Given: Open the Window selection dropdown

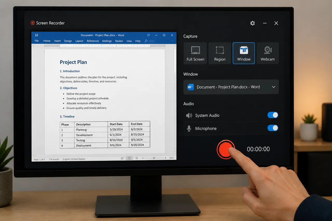Looking at the screenshot, I should click(x=231, y=87).
